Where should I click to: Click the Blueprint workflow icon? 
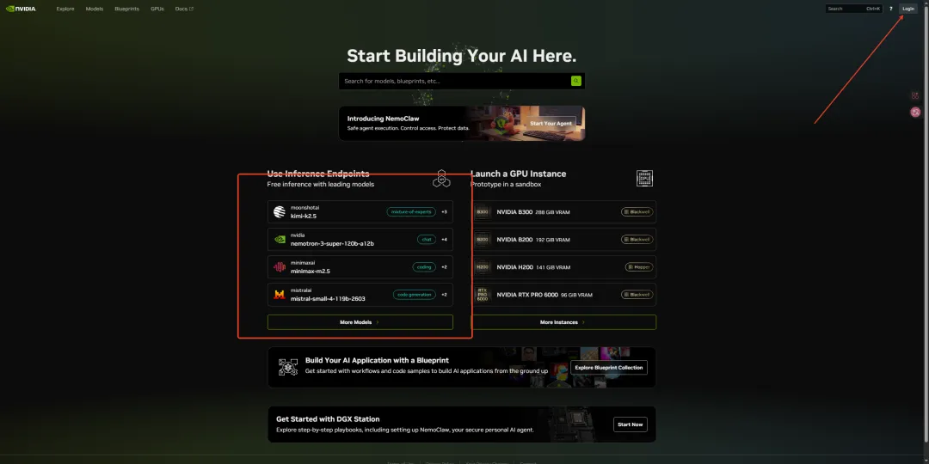click(x=288, y=367)
